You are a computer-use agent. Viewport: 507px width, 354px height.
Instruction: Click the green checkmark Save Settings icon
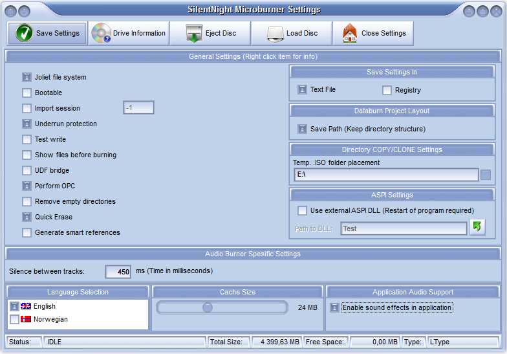click(x=25, y=33)
